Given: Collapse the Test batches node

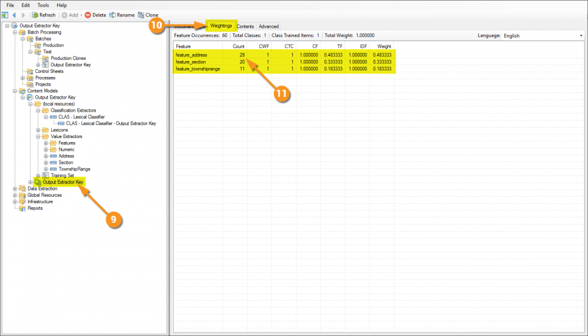Looking at the screenshot, I should coord(31,52).
